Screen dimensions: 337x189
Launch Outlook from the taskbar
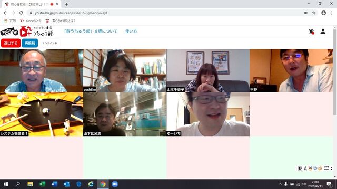(67, 184)
